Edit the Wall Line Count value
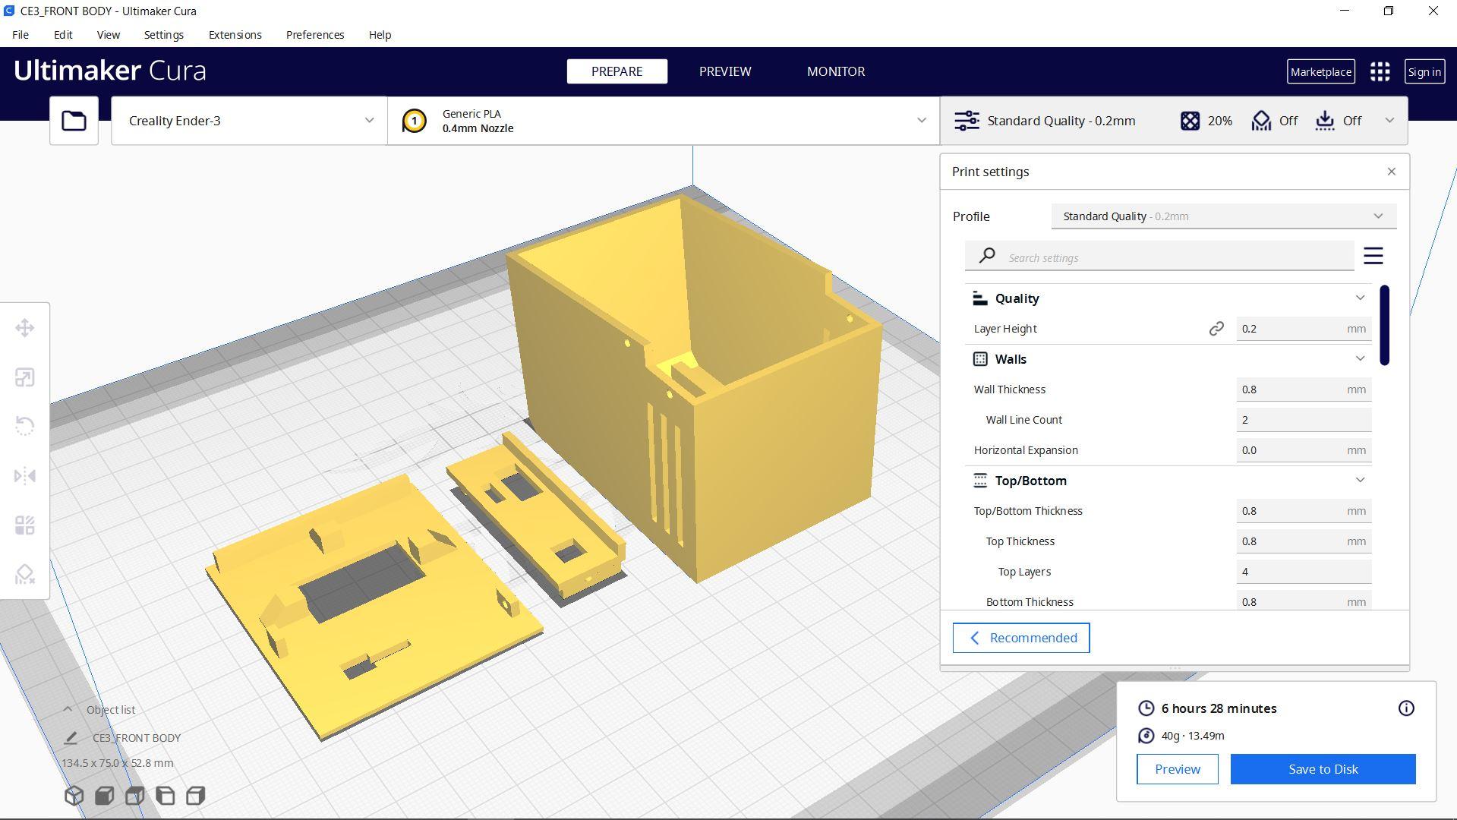Viewport: 1457px width, 820px height. (x=1304, y=420)
